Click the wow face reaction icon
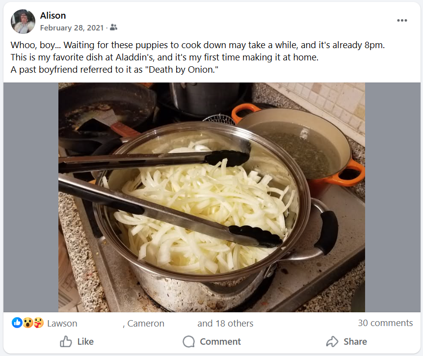Screen dimensions: 423x356 click(x=28, y=323)
